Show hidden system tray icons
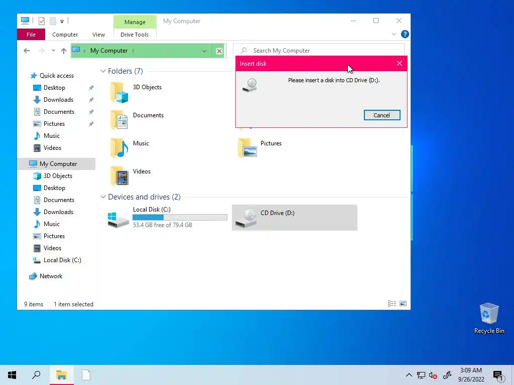This screenshot has height=385, width=514. 409,375
